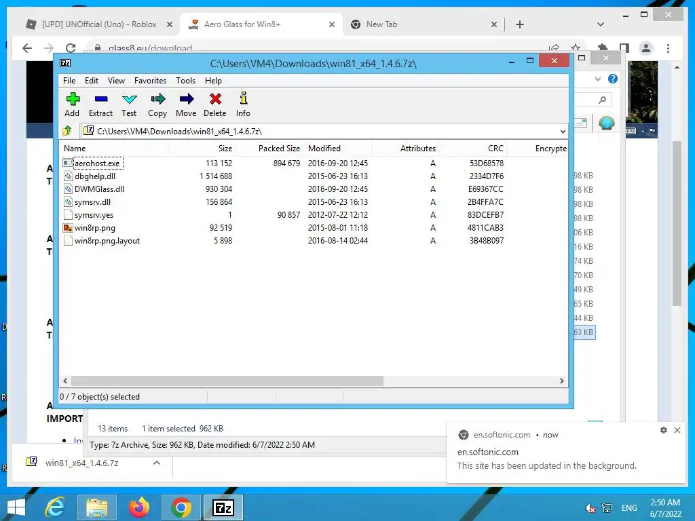Expand the 7-Zip address path dropdown
The width and height of the screenshot is (695, 521).
click(x=563, y=131)
